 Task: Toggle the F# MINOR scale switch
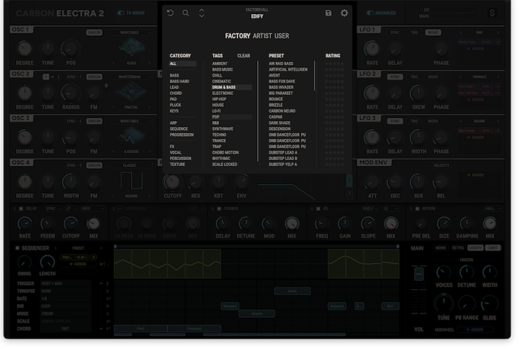121,13
